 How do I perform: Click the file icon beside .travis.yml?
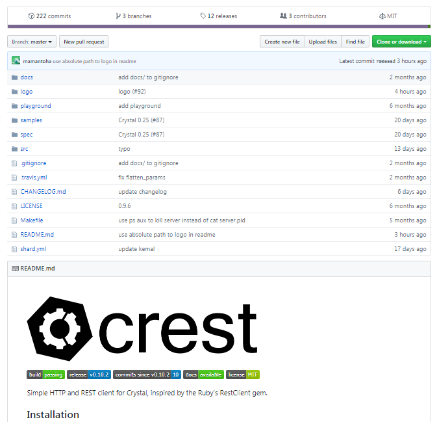click(x=14, y=178)
